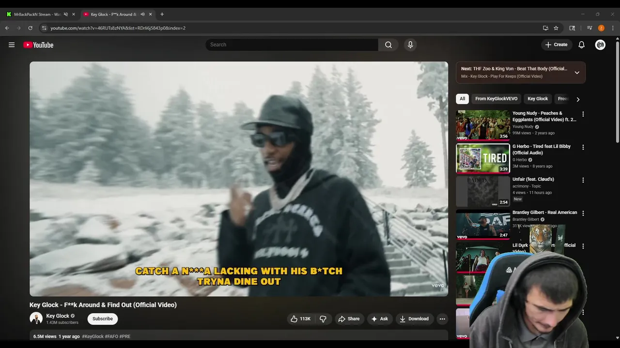Image resolution: width=620 pixels, height=348 pixels.
Task: Unmute the MrBackPackN Stream tab
Action: click(x=66, y=14)
